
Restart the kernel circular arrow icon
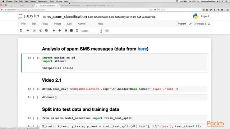[77, 30]
